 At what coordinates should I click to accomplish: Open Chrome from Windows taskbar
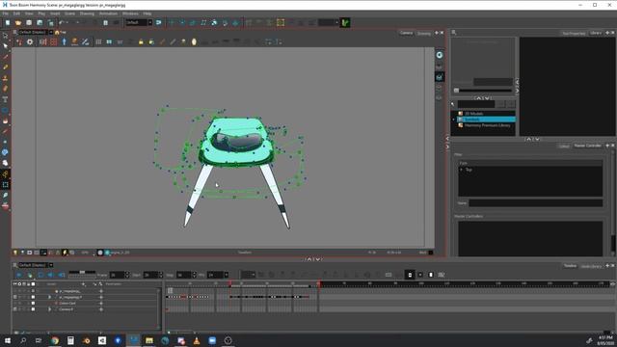click(55, 340)
